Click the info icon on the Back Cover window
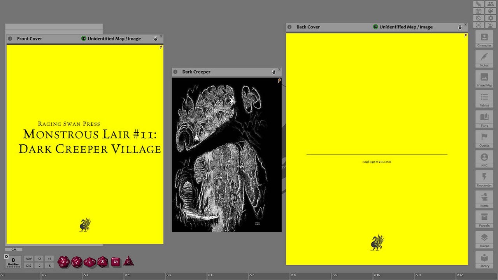Screen dimensions: 498x280 289,27
